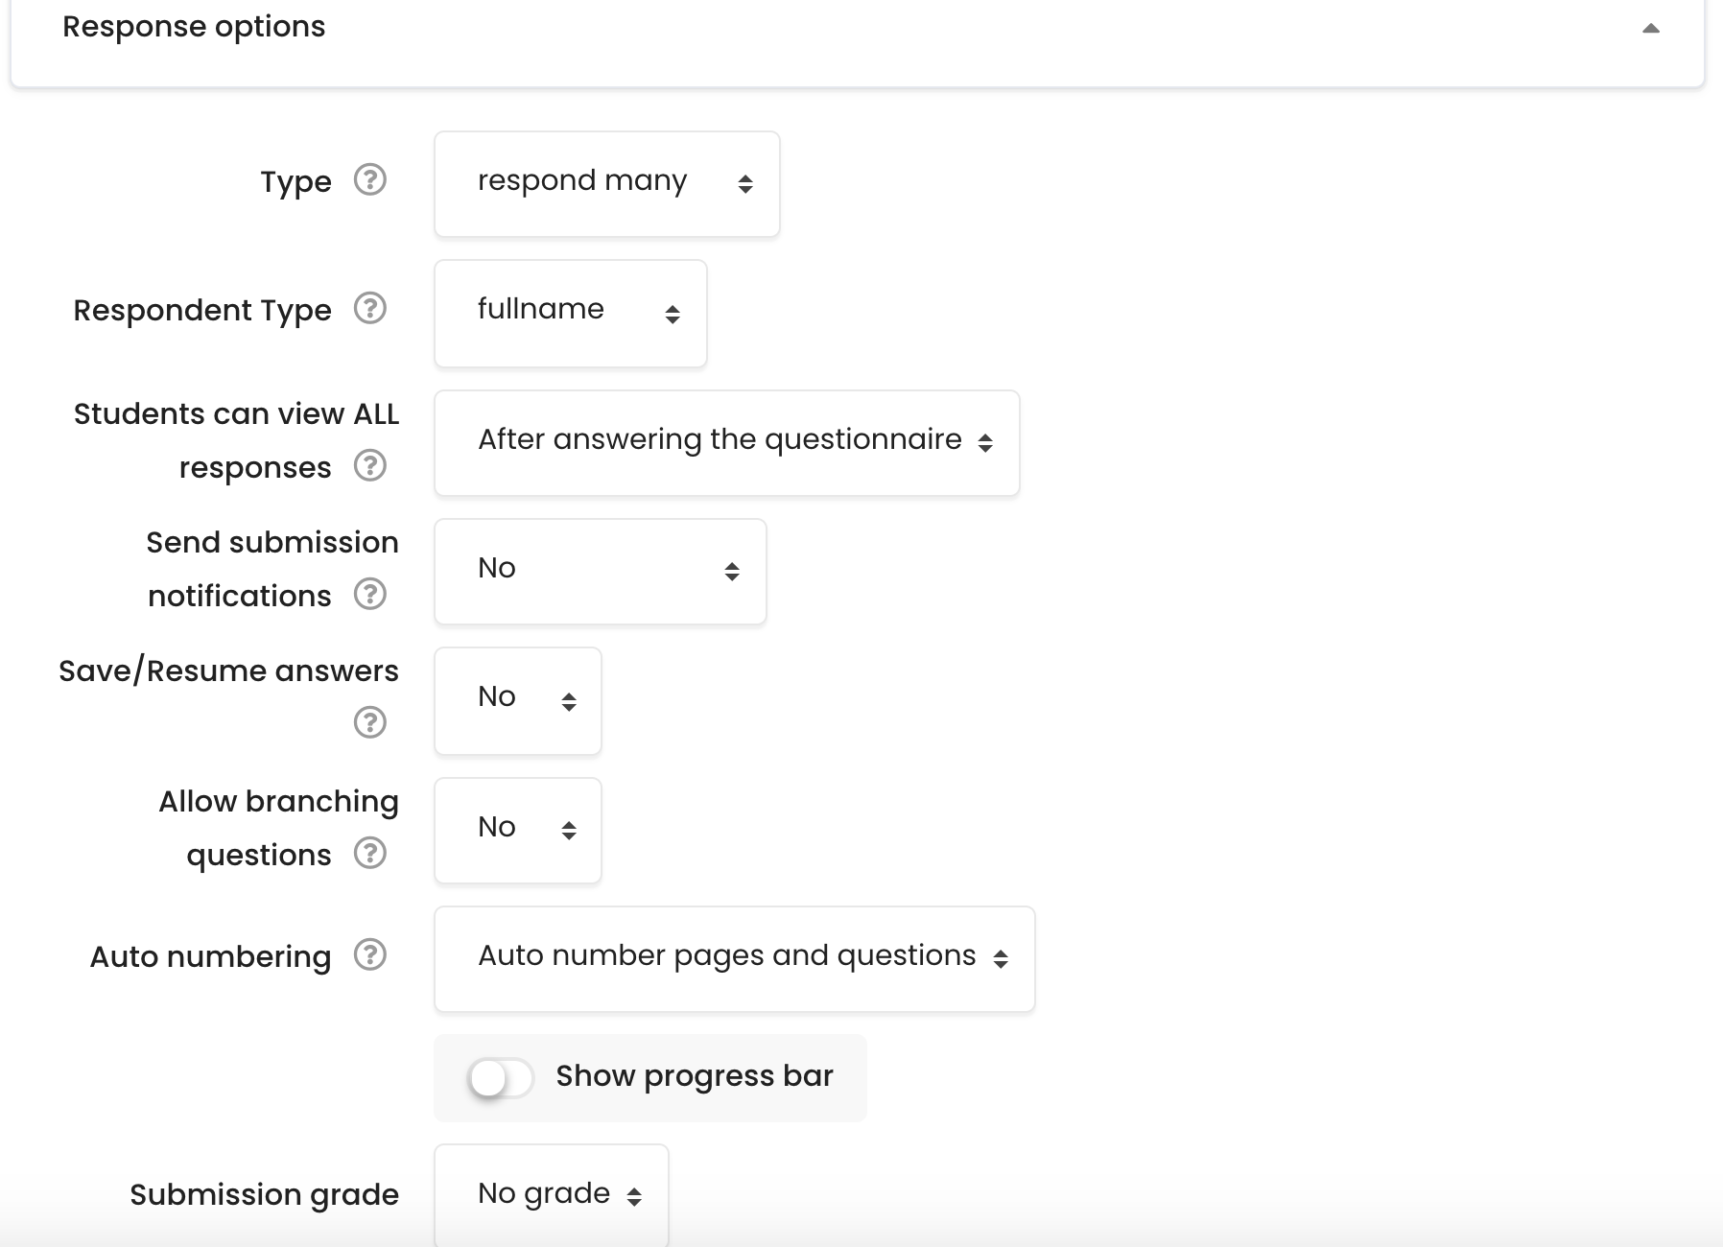Click the Show progress bar label

pyautogui.click(x=695, y=1076)
